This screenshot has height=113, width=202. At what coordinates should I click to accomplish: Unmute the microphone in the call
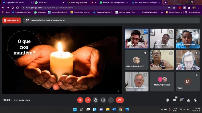tap(80, 100)
